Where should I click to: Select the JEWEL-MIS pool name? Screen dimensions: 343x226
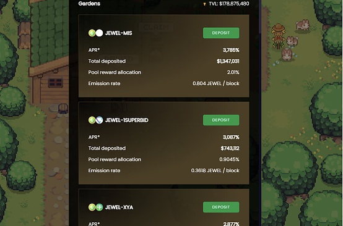118,33
